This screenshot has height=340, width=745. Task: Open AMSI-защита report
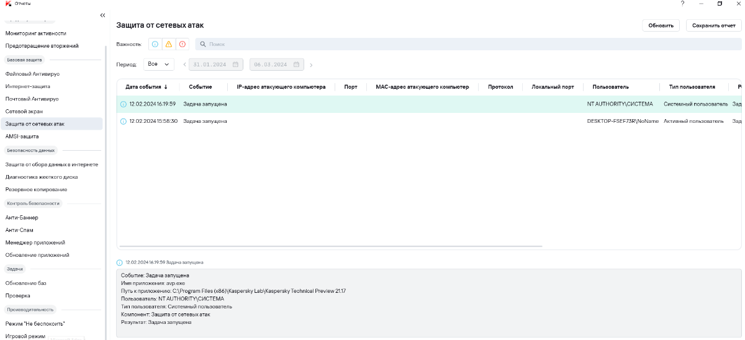22,136
